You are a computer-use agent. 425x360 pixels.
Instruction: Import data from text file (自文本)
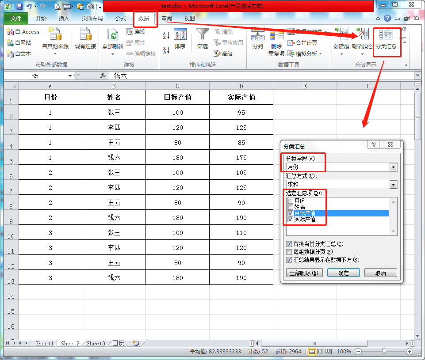click(19, 53)
